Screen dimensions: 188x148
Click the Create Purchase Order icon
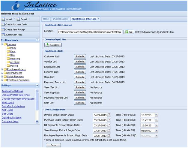3,24
